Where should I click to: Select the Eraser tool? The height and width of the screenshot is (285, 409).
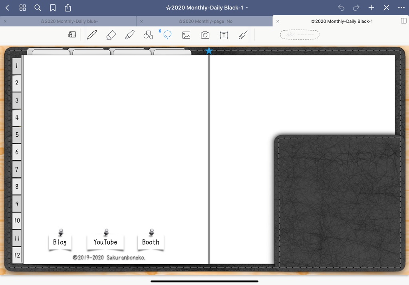click(111, 35)
